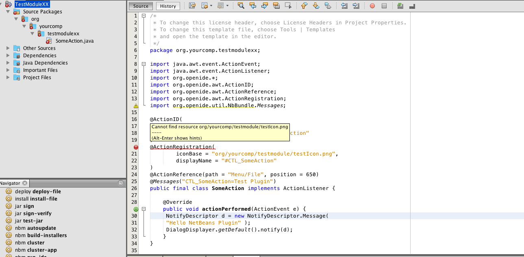Viewport: 524px width, 257px height.
Task: Click the Find Selection magnifier icon
Action: pyautogui.click(x=241, y=6)
